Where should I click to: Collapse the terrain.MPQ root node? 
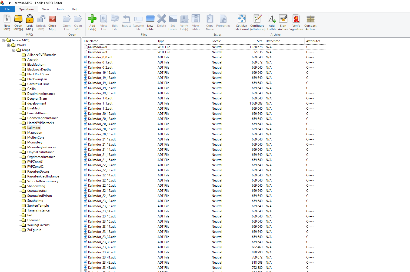tap(4, 40)
